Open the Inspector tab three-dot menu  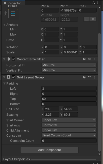pyautogui.click(x=98, y=3)
